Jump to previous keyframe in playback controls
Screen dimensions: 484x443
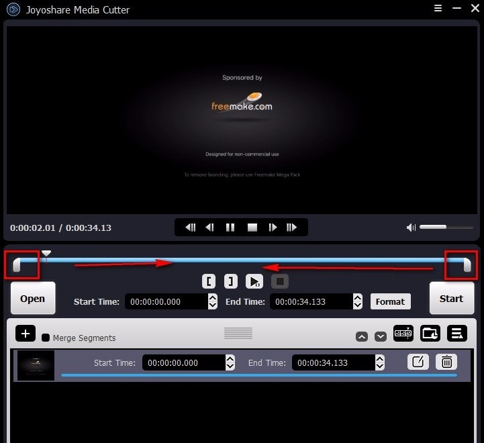[x=191, y=228]
